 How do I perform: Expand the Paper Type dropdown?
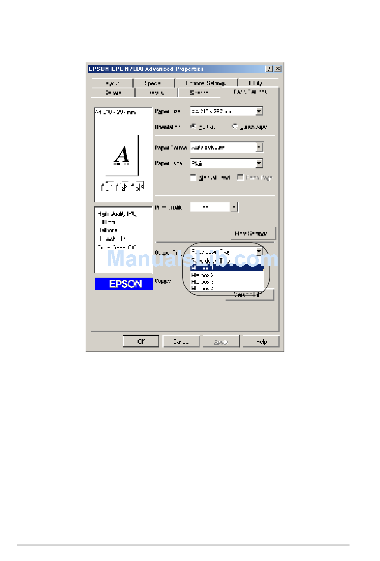tap(259, 163)
